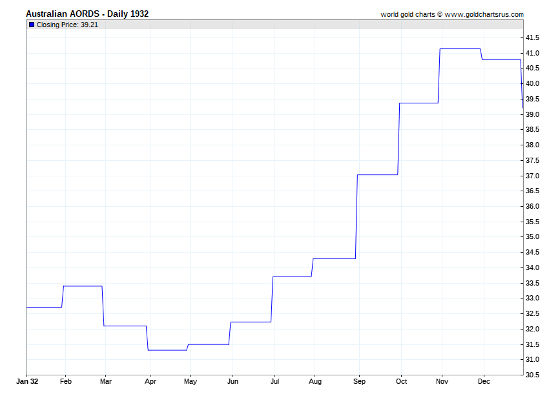Click the 35.5 y-axis value
This screenshot has width=549, height=398.
tap(532, 222)
